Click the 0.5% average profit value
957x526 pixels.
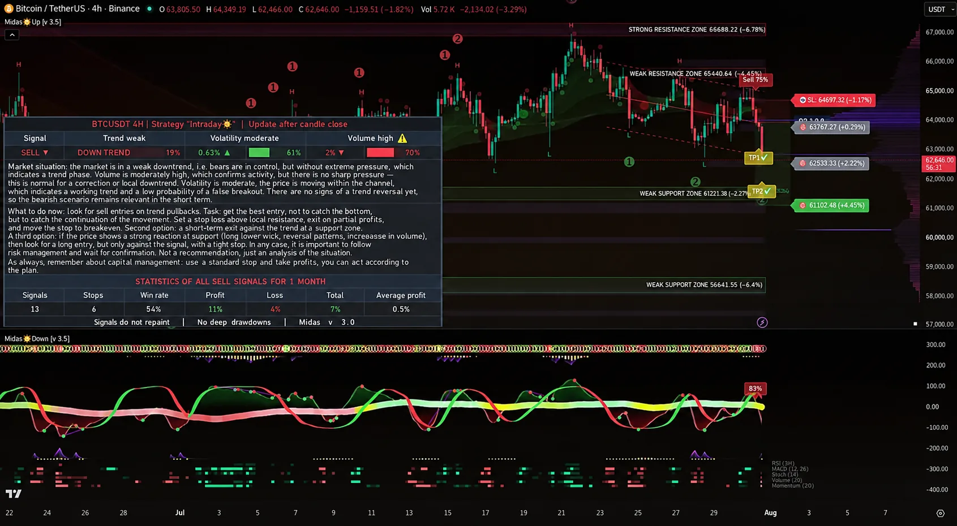(x=401, y=309)
